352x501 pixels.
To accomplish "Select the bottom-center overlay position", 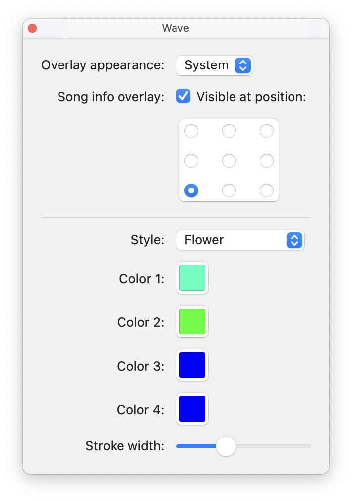I will (x=229, y=190).
